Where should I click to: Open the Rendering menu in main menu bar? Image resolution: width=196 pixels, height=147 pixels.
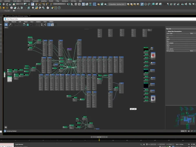(27, 1)
